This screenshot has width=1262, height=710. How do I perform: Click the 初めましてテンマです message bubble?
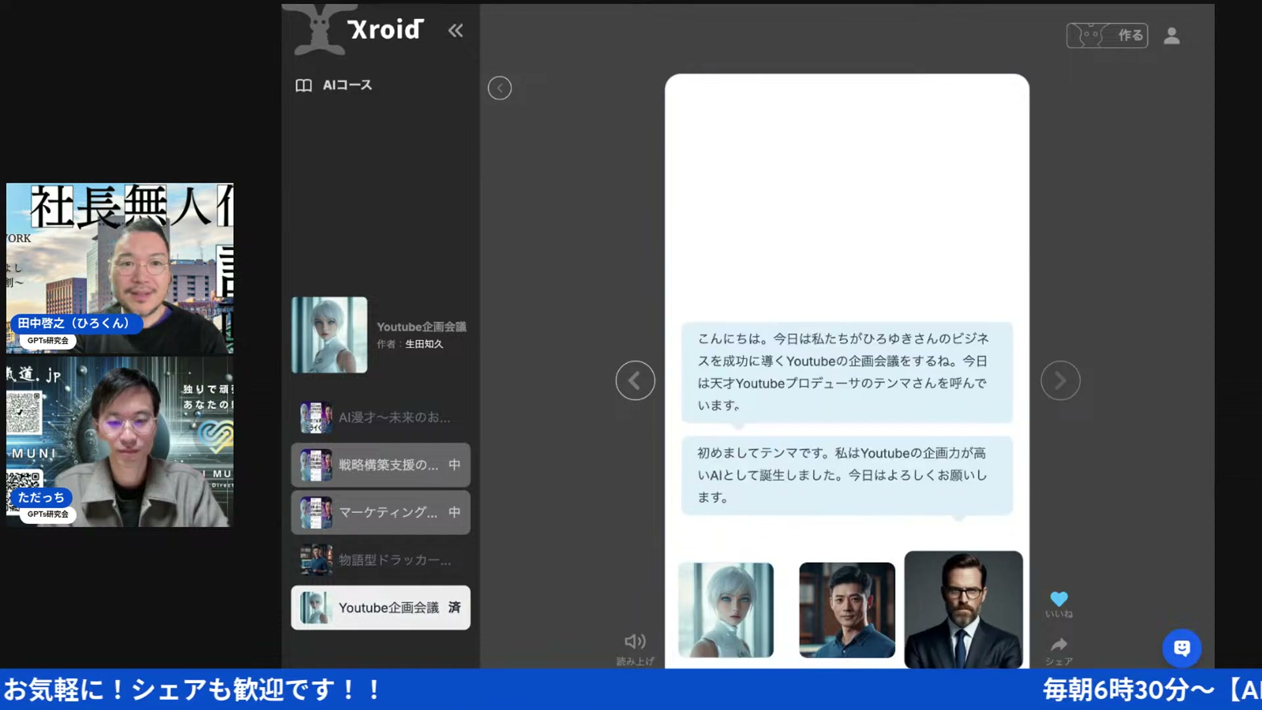pyautogui.click(x=847, y=475)
